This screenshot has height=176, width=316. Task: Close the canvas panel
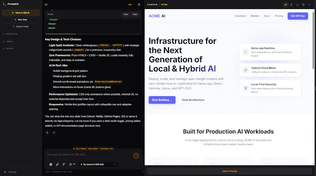pyautogui.click(x=309, y=4)
